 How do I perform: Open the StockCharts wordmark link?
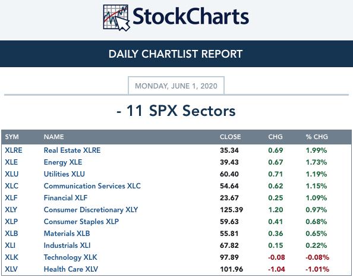tap(191, 16)
